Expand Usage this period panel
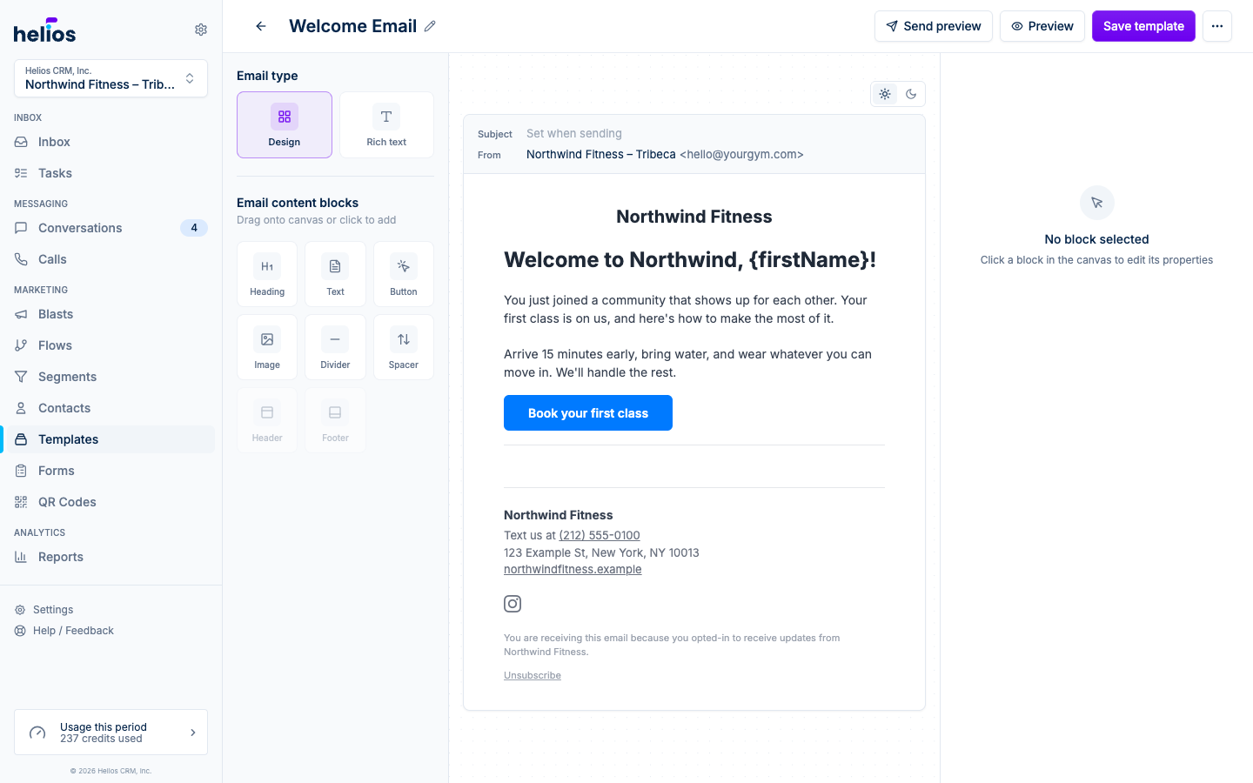The height and width of the screenshot is (783, 1253). [x=111, y=733]
